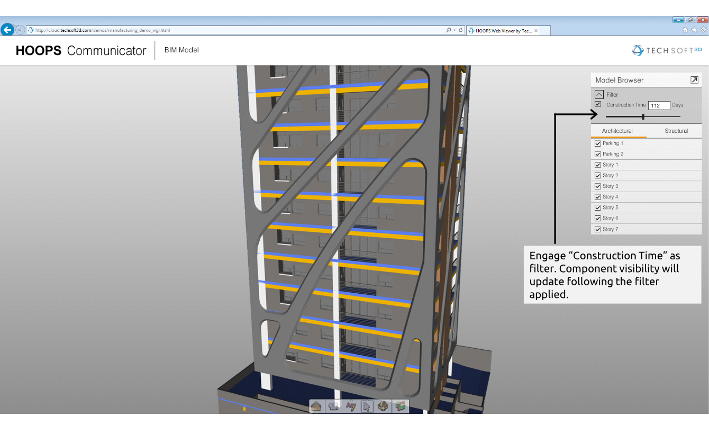Image resolution: width=709 pixels, height=434 pixels.
Task: Adjust the construction time slider
Action: (x=643, y=115)
